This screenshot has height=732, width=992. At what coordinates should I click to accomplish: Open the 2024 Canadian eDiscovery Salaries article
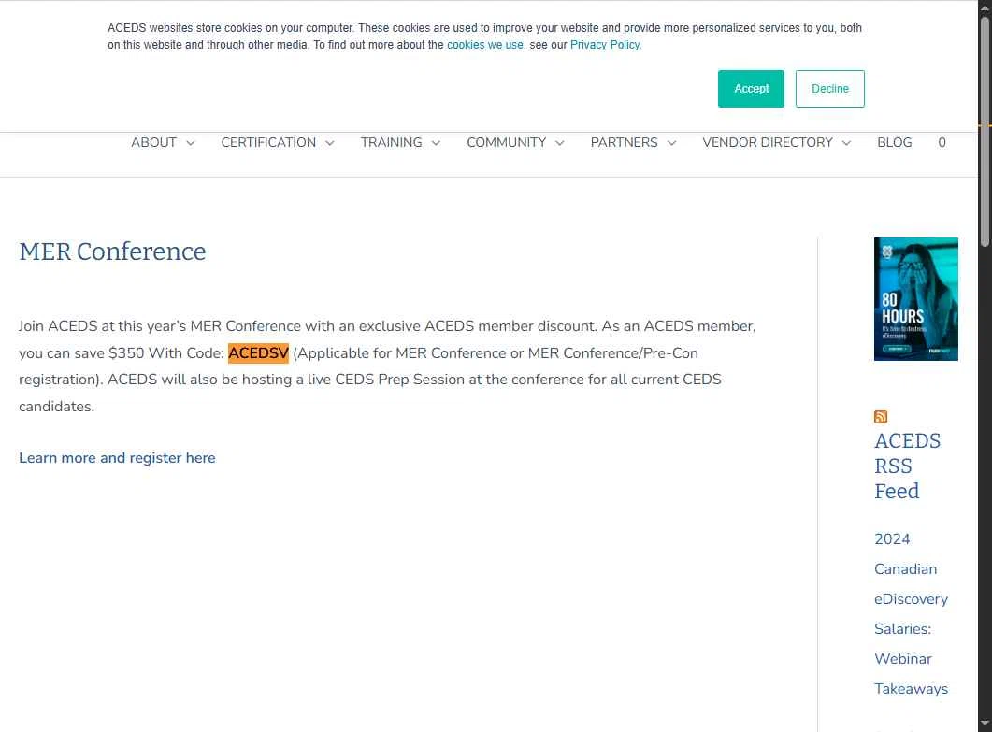pyautogui.click(x=911, y=613)
